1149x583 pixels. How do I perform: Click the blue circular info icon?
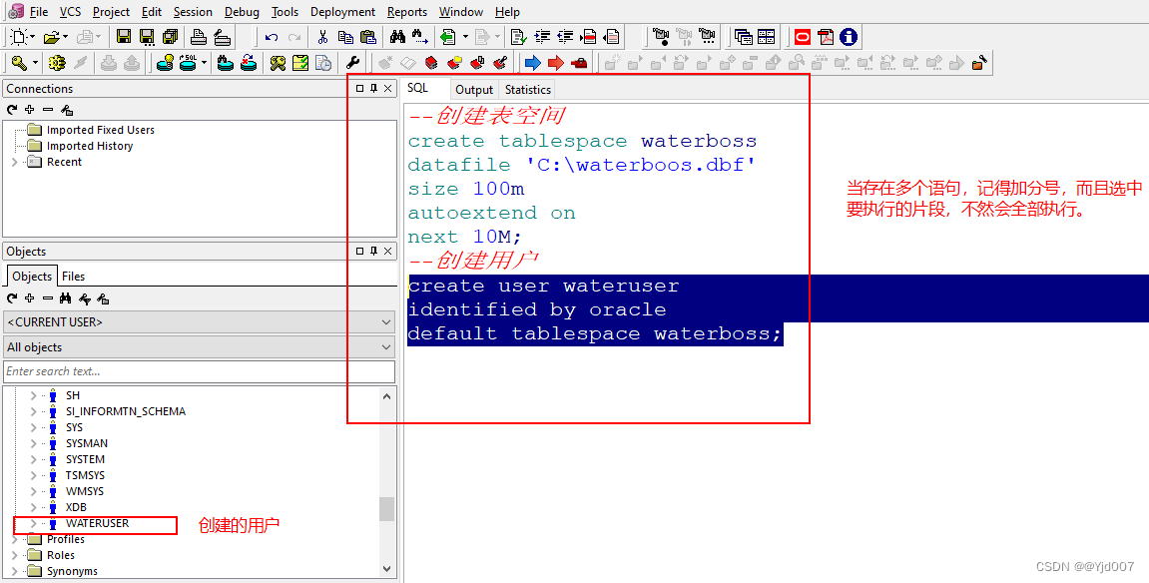(848, 37)
